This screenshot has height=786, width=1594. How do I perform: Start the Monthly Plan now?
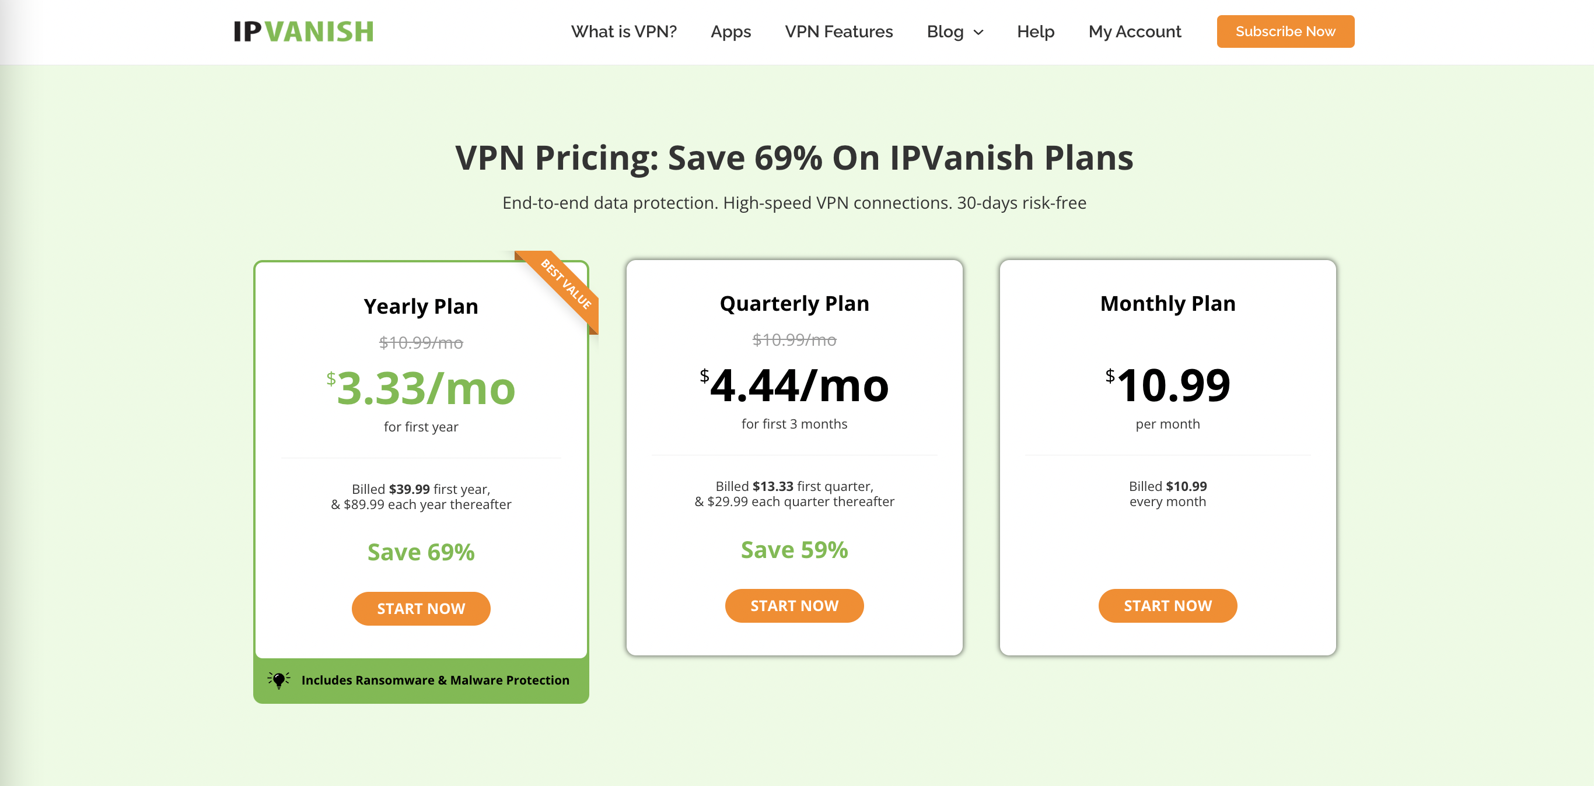pyautogui.click(x=1167, y=605)
